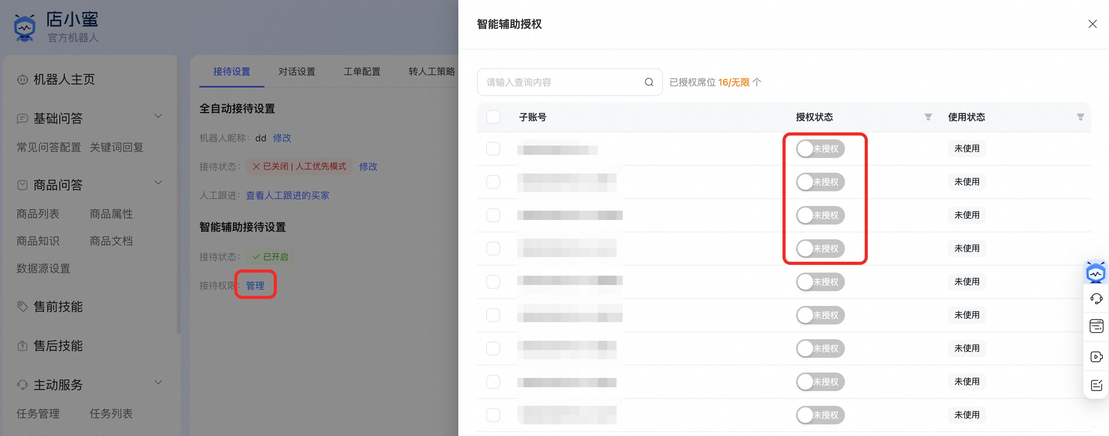The image size is (1109, 436).
Task: Open the 使用状态 column filter icon
Action: coord(1080,117)
